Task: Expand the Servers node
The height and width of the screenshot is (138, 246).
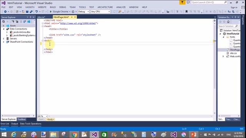Action: (3, 38)
